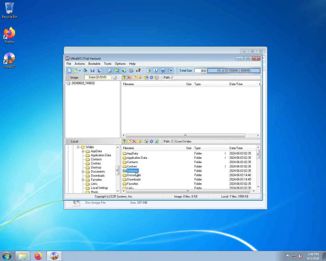Click the page-with-arrow icon before info icon

click(148, 71)
